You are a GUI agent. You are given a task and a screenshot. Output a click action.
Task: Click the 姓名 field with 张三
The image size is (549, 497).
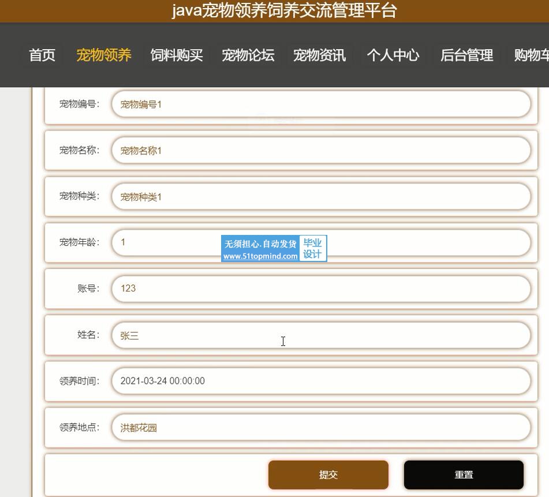pyautogui.click(x=321, y=335)
